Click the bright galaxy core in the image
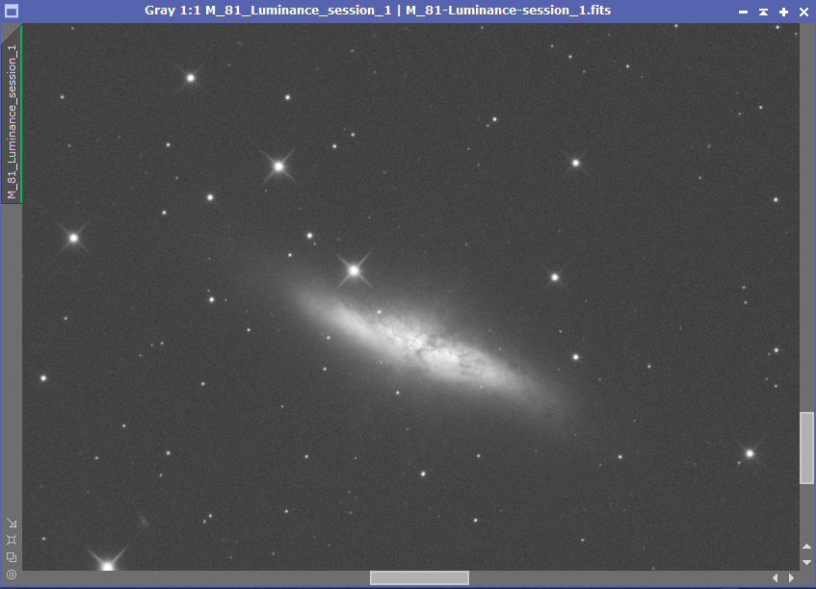Image resolution: width=816 pixels, height=589 pixels. coord(431,350)
